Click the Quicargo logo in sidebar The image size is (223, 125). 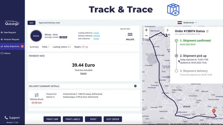pyautogui.click(x=12, y=23)
